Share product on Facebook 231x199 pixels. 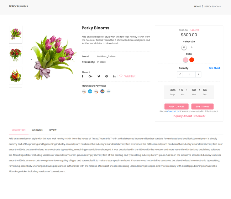pos(83,76)
